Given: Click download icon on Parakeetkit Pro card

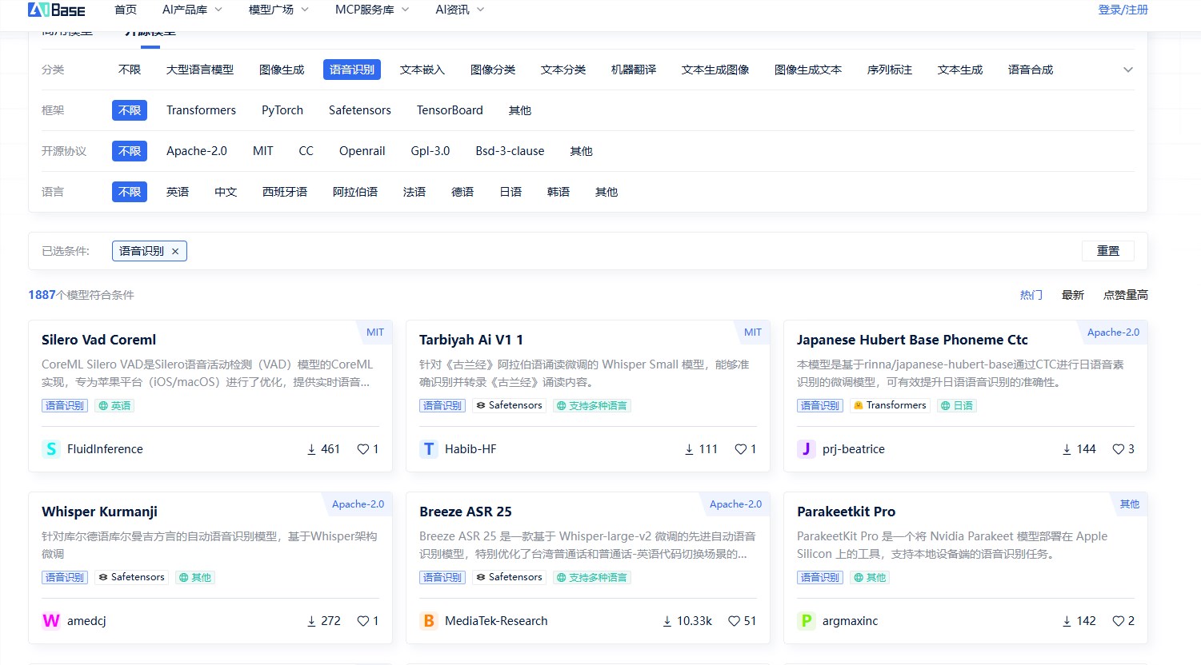Looking at the screenshot, I should click(x=1067, y=622).
